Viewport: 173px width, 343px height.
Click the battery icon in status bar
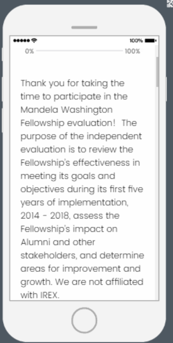click(150, 41)
